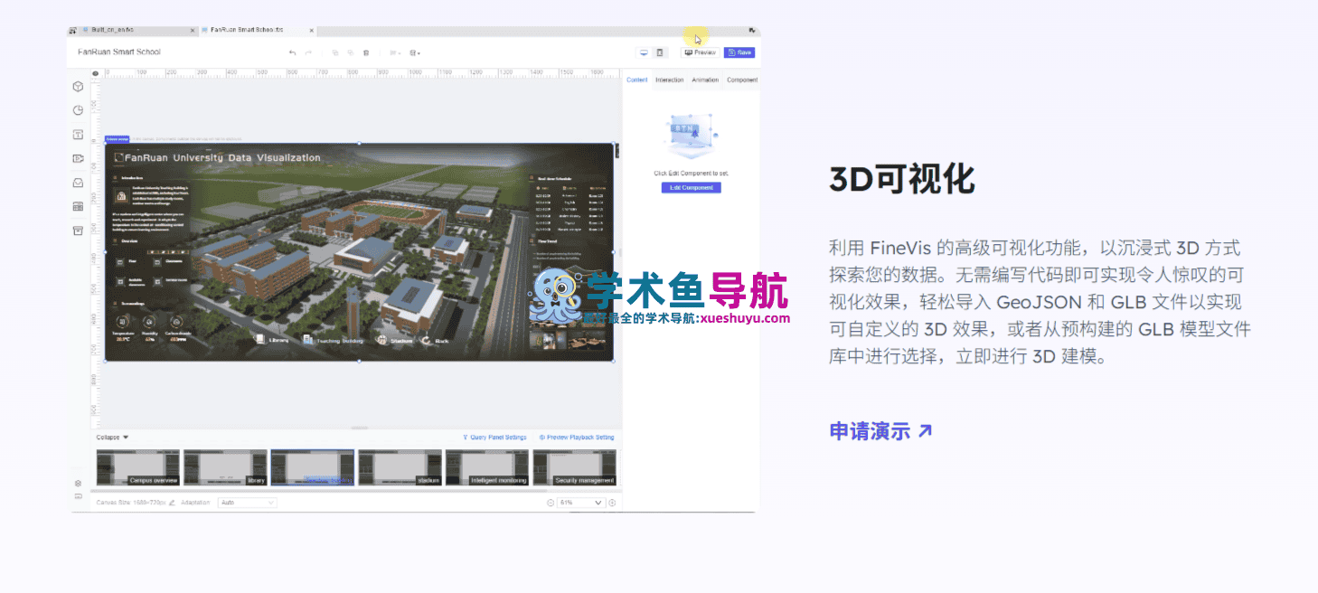Image resolution: width=1318 pixels, height=593 pixels.
Task: Click the 申请演示 link
Action: pyautogui.click(x=880, y=431)
